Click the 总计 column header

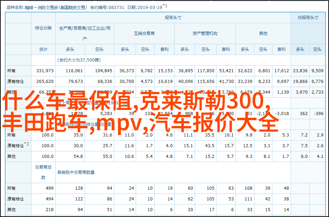pos(43,49)
